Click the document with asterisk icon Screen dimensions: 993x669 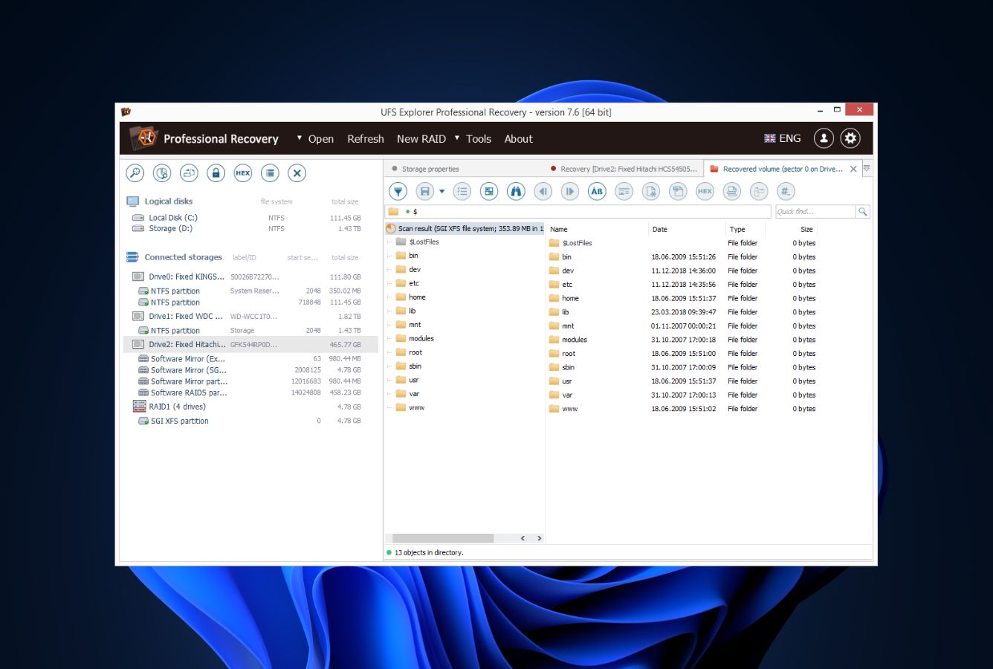tap(651, 192)
